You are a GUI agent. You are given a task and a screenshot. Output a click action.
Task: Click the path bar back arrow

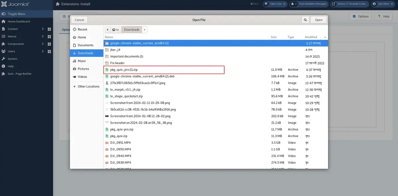coord(107,29)
